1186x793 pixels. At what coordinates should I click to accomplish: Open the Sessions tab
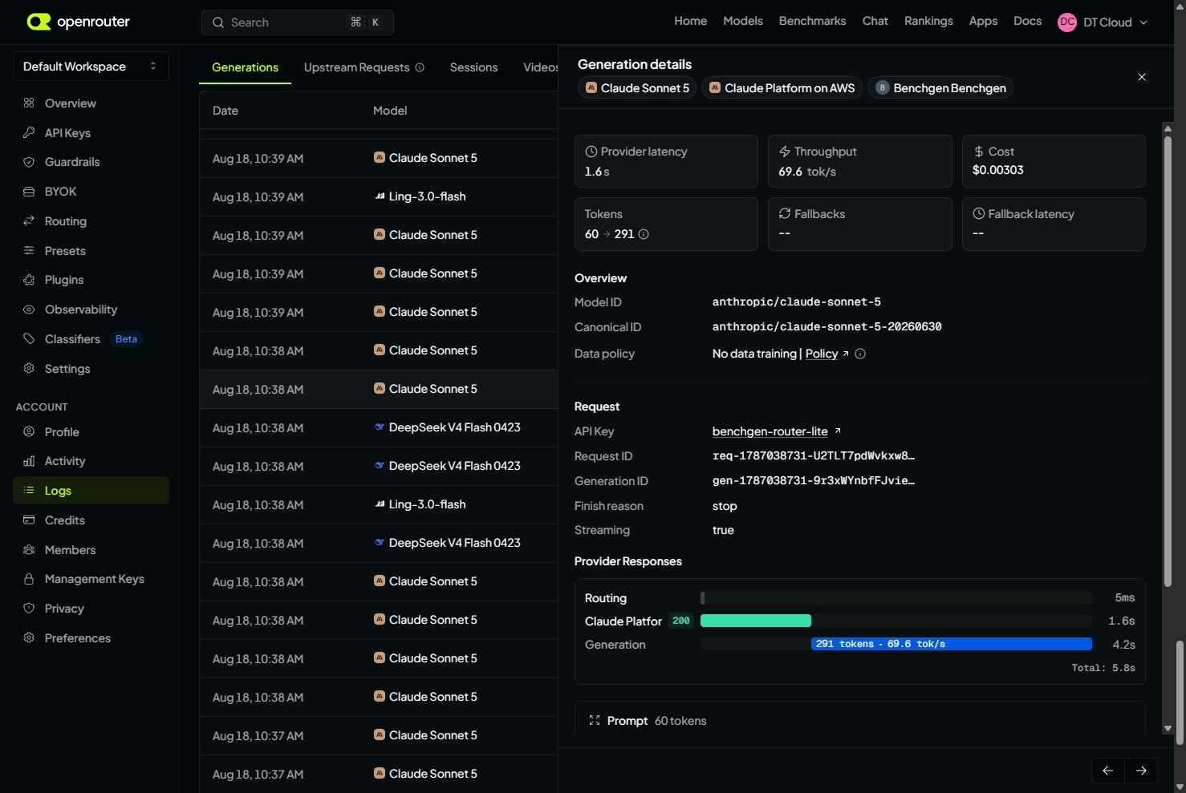[473, 67]
